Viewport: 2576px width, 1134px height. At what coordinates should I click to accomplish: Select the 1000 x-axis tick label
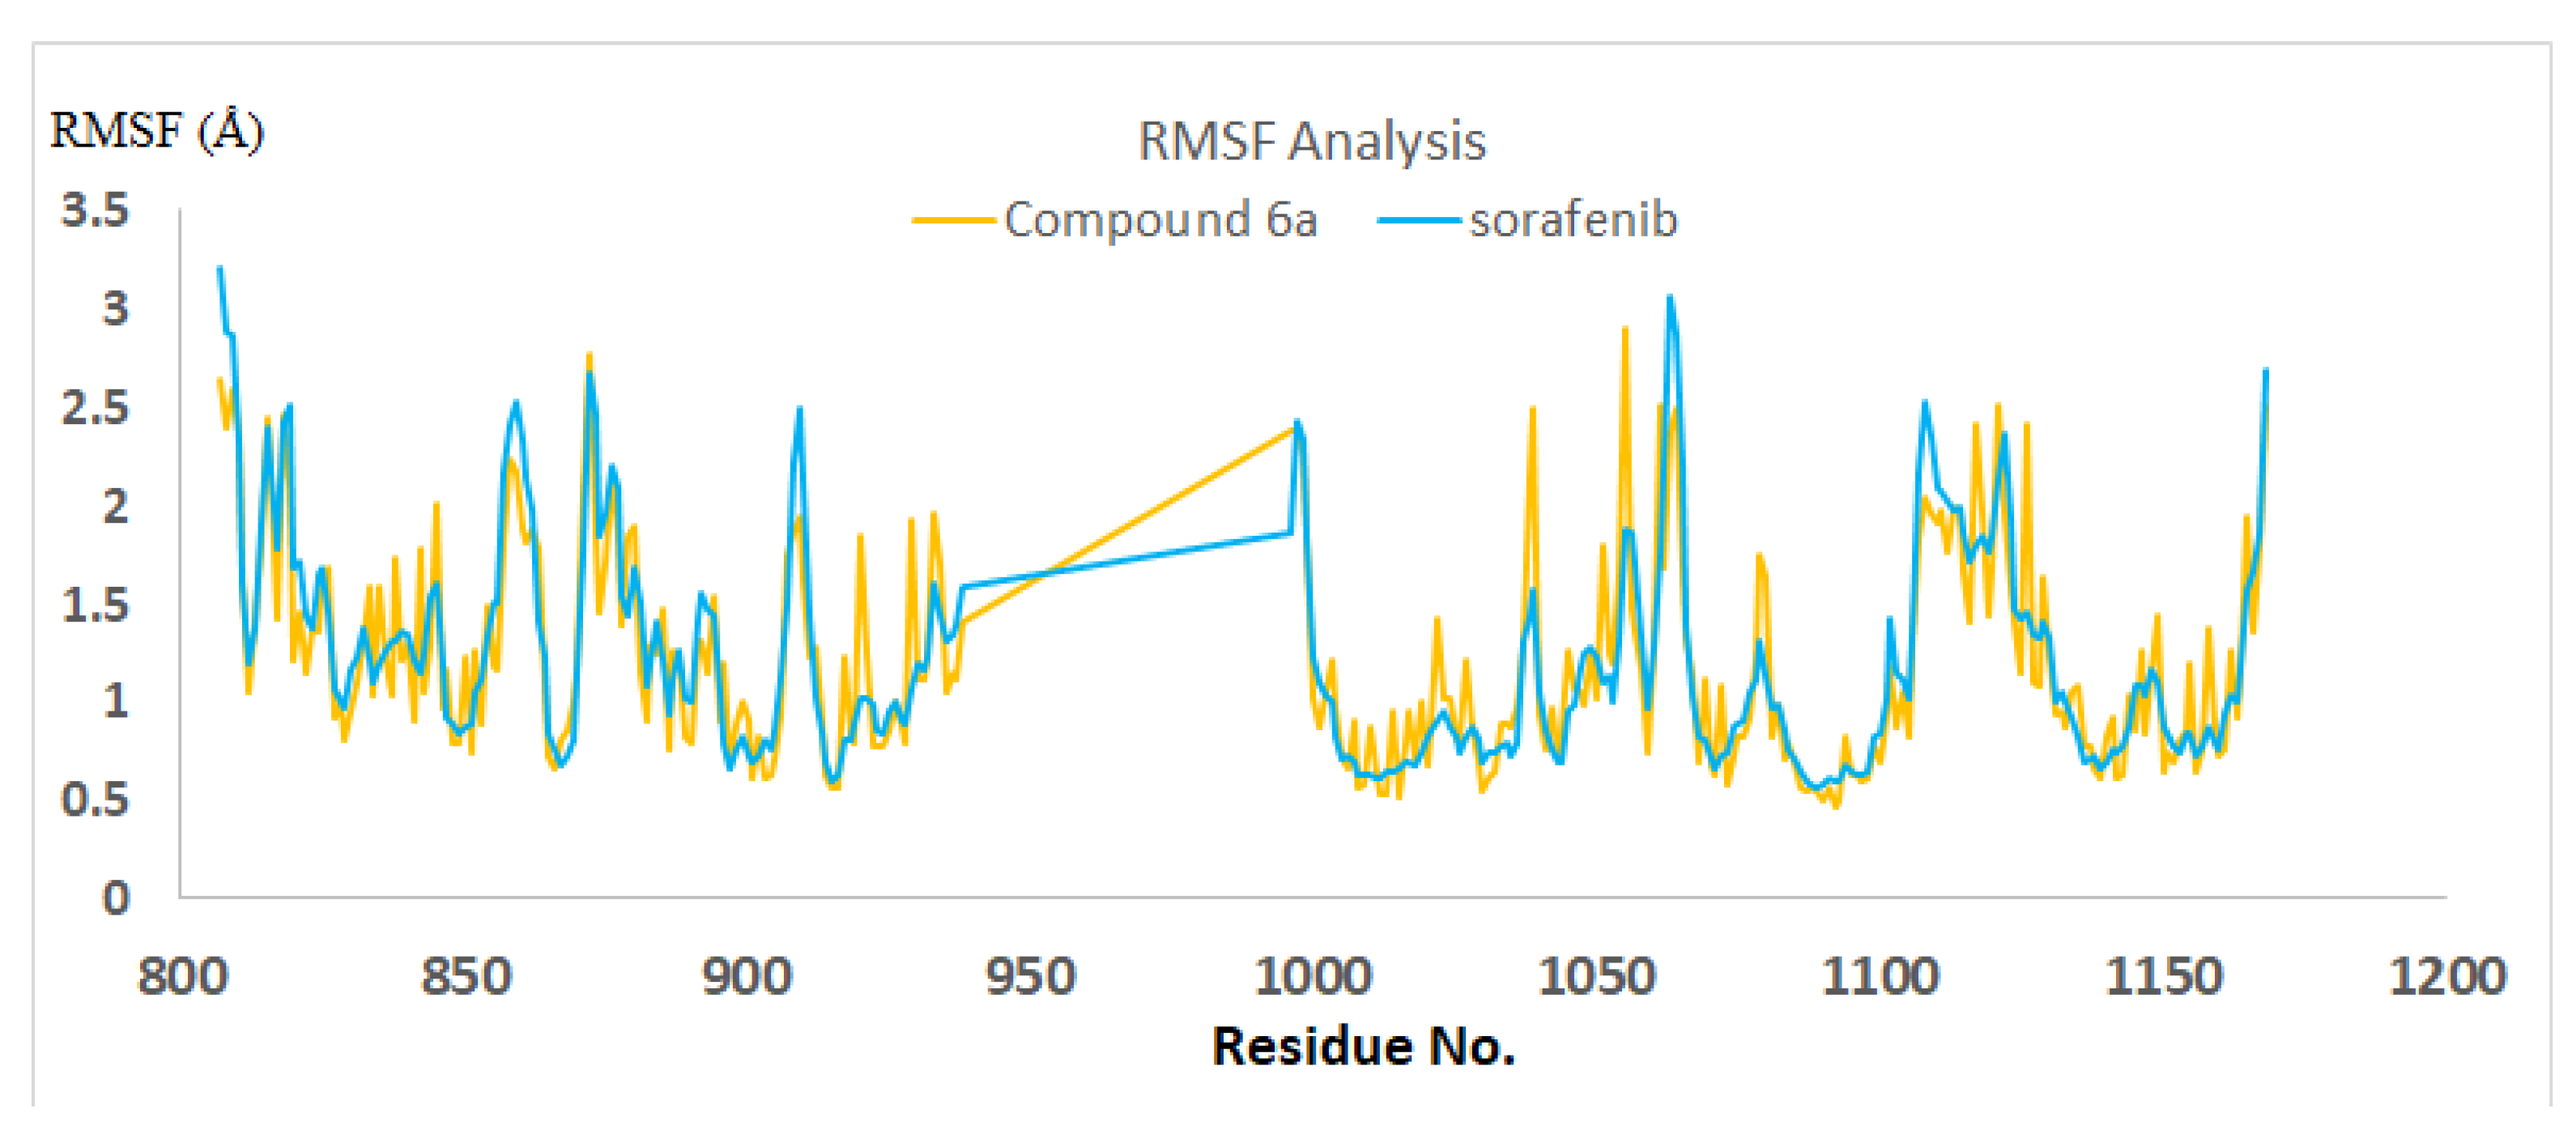(1313, 976)
